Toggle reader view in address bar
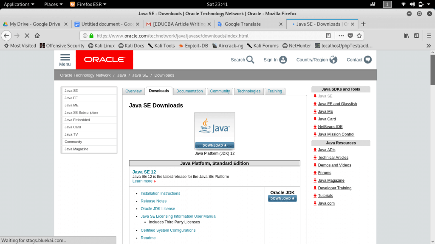The width and height of the screenshot is (435, 244). point(328,36)
